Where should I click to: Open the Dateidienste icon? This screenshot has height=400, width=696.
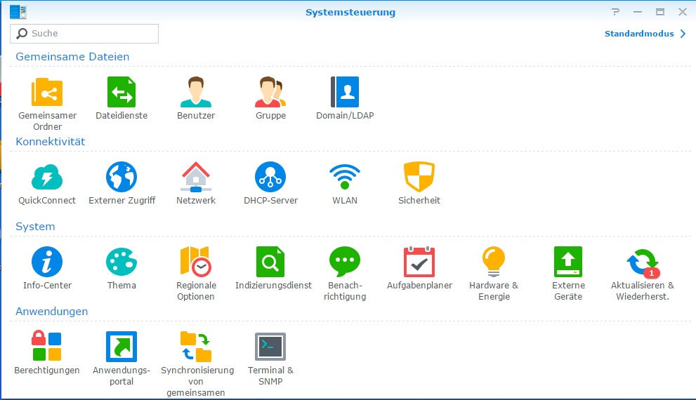point(122,92)
